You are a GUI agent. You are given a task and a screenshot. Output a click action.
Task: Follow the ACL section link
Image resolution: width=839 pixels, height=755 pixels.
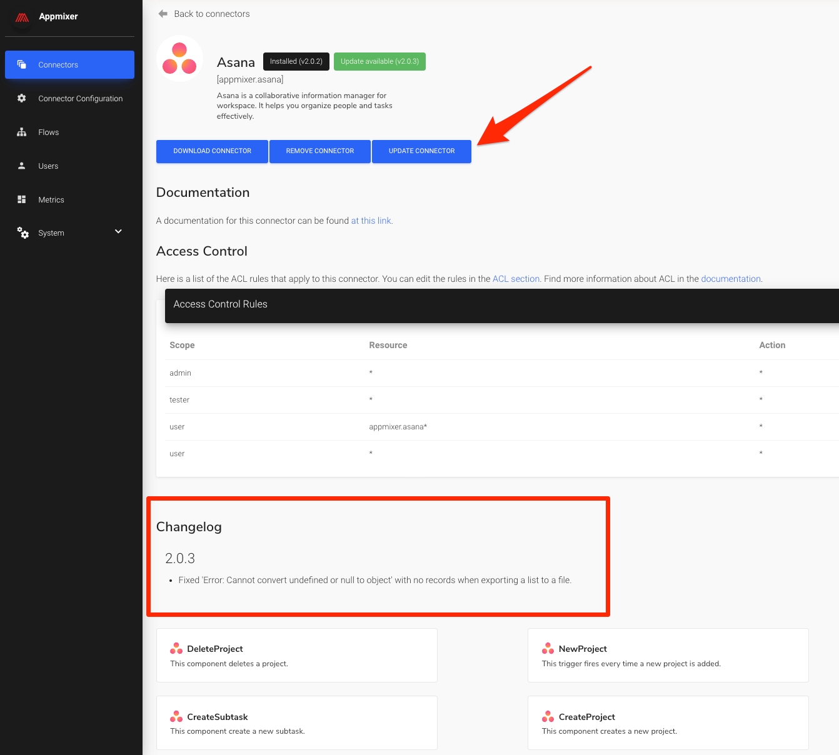(516, 279)
